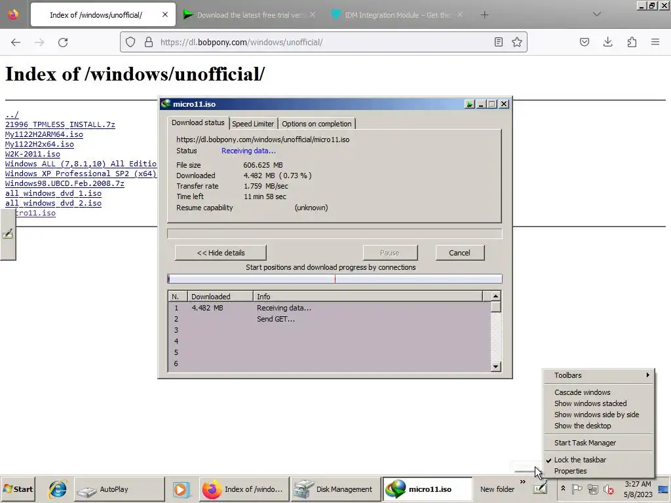
Task: Switch to Disk Management in taskbar
Action: [335, 489]
